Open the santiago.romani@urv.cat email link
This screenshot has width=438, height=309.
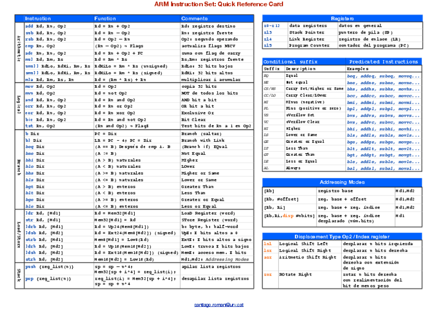click(x=218, y=305)
